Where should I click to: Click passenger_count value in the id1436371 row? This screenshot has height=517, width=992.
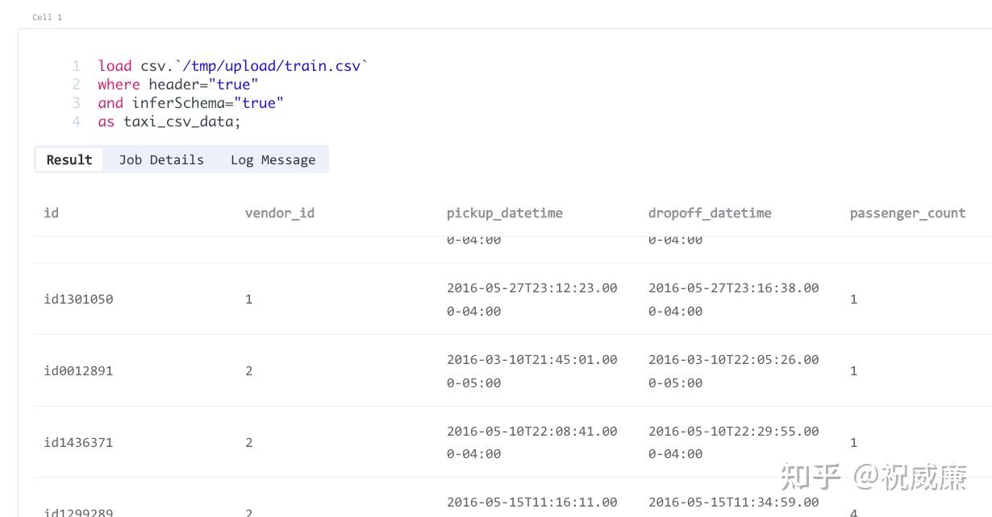[853, 442]
